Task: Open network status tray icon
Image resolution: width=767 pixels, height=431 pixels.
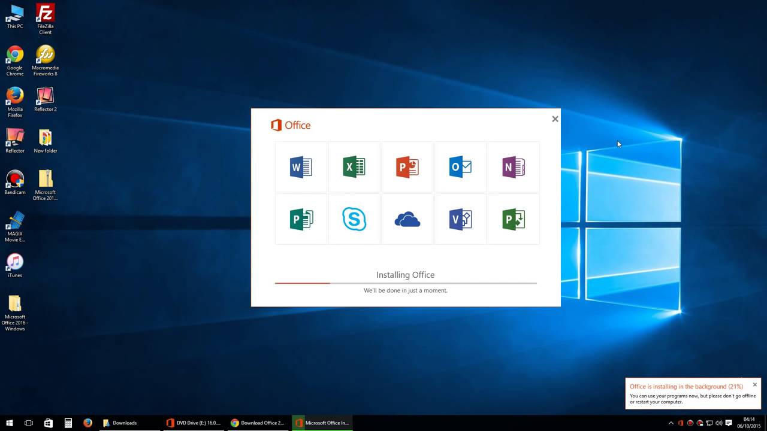Action: pos(709,423)
